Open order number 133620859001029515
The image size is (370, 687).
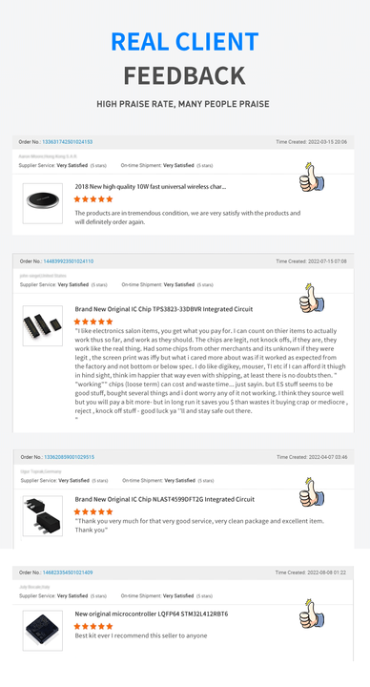[x=70, y=457]
